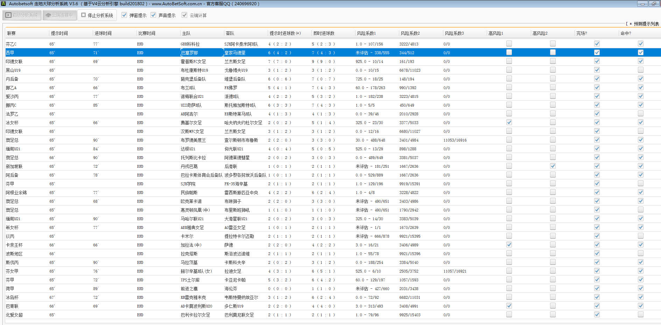Select the 荷甲 前进之鹰 match row

click(x=189, y=289)
